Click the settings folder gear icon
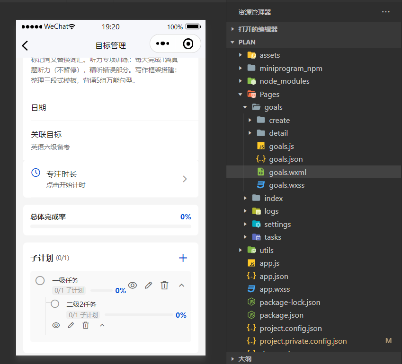The height and width of the screenshot is (364, 402). click(256, 224)
